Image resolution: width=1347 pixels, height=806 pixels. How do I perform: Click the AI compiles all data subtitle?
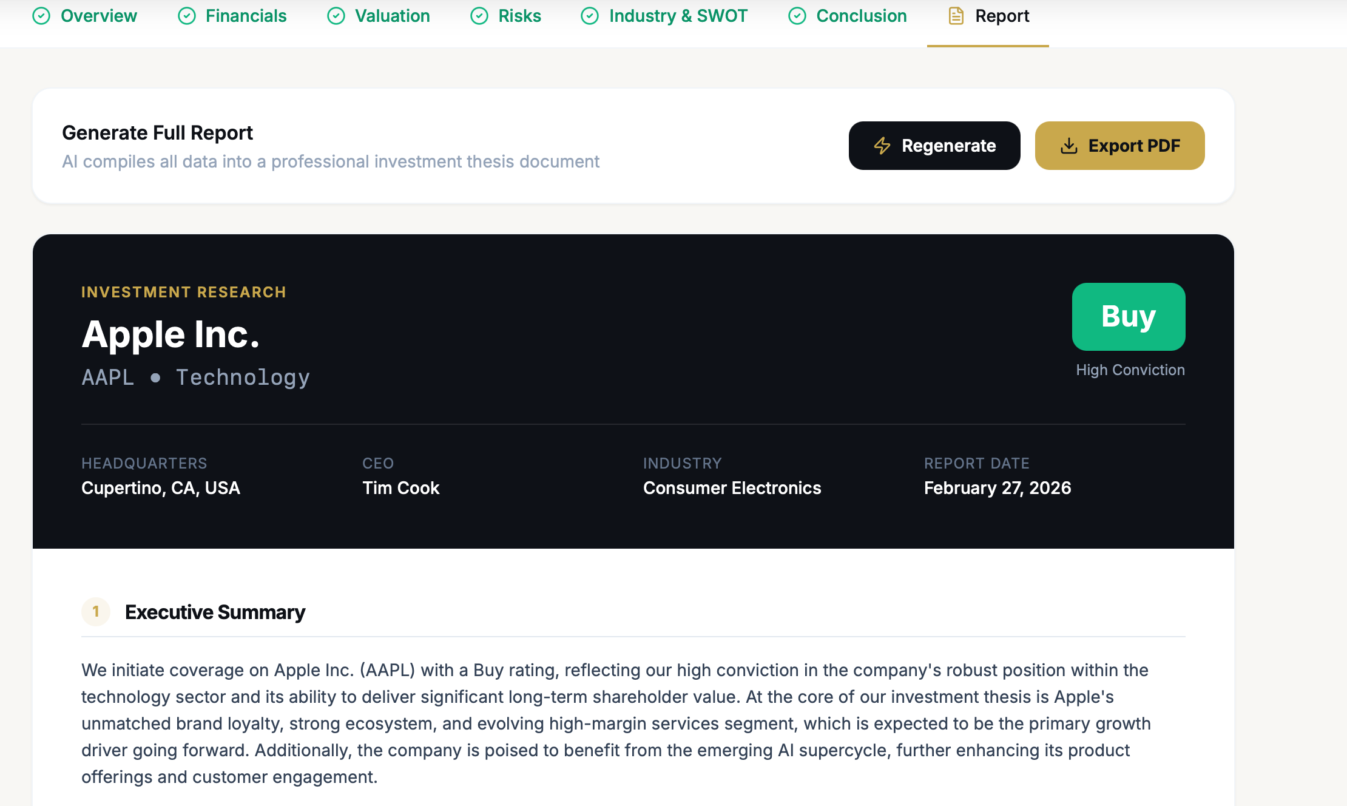click(331, 161)
